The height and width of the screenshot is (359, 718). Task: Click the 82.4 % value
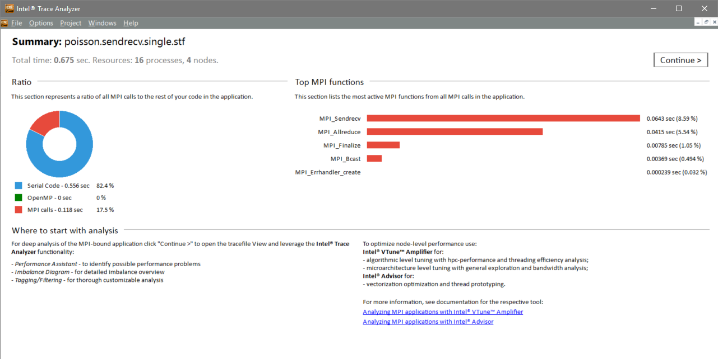coord(105,186)
